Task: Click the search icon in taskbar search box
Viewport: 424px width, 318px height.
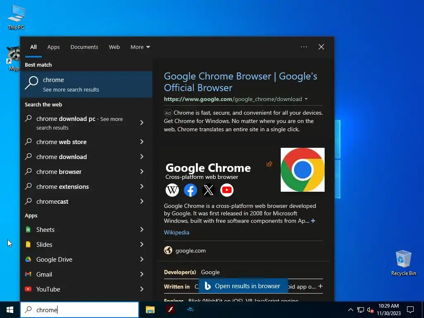Action: point(29,310)
